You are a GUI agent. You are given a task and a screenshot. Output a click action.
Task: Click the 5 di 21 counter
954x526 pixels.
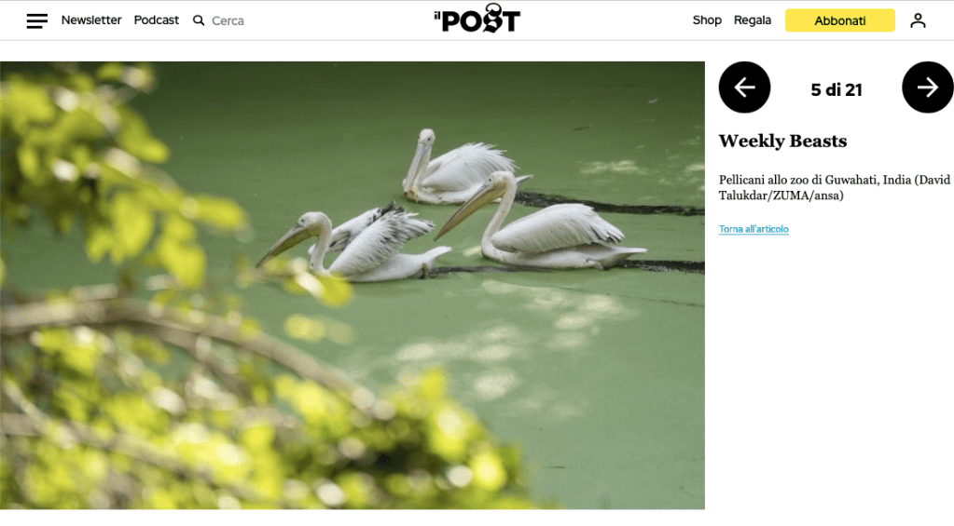(836, 90)
